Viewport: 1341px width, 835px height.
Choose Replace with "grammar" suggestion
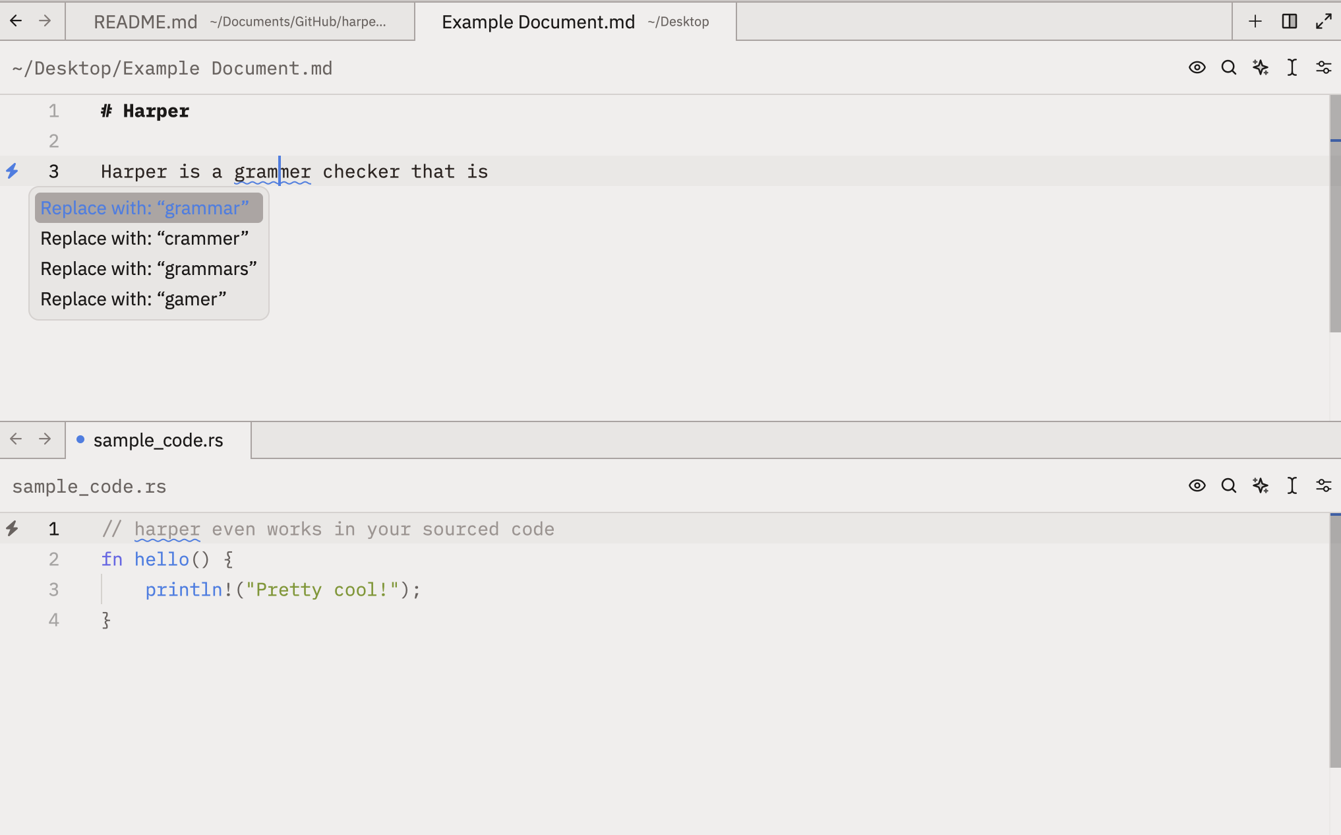point(145,208)
